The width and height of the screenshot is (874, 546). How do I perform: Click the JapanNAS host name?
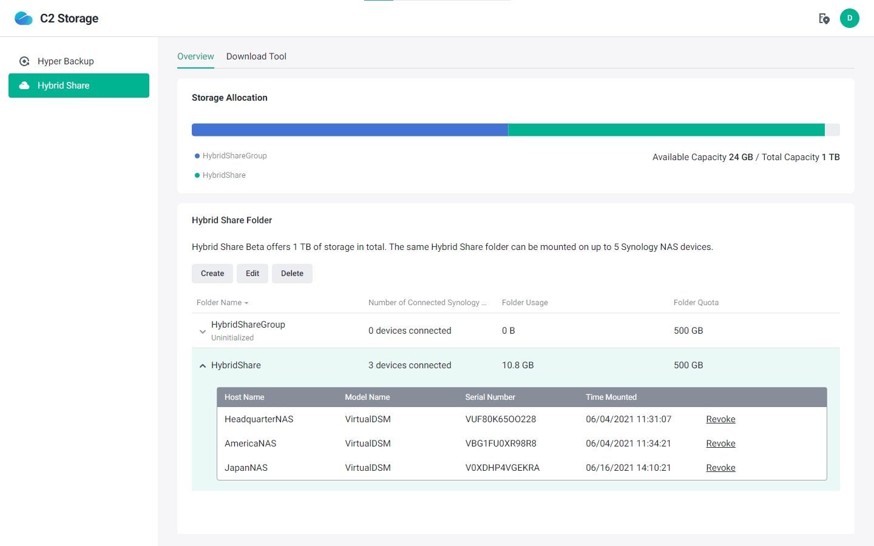click(x=246, y=468)
